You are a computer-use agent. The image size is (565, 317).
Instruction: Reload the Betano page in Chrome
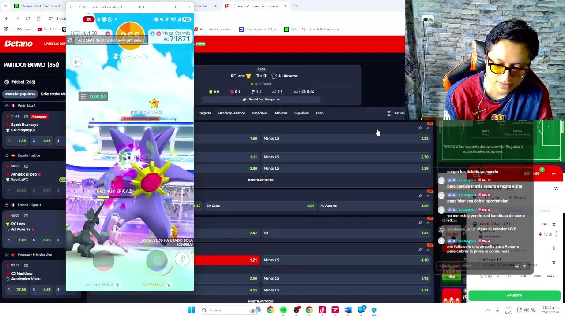pos(28,18)
